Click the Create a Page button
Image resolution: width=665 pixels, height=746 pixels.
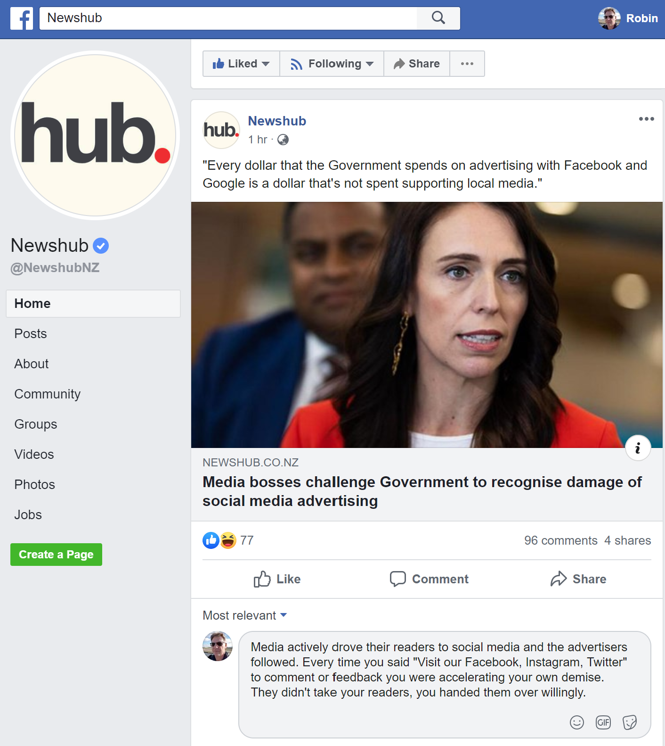tap(56, 555)
